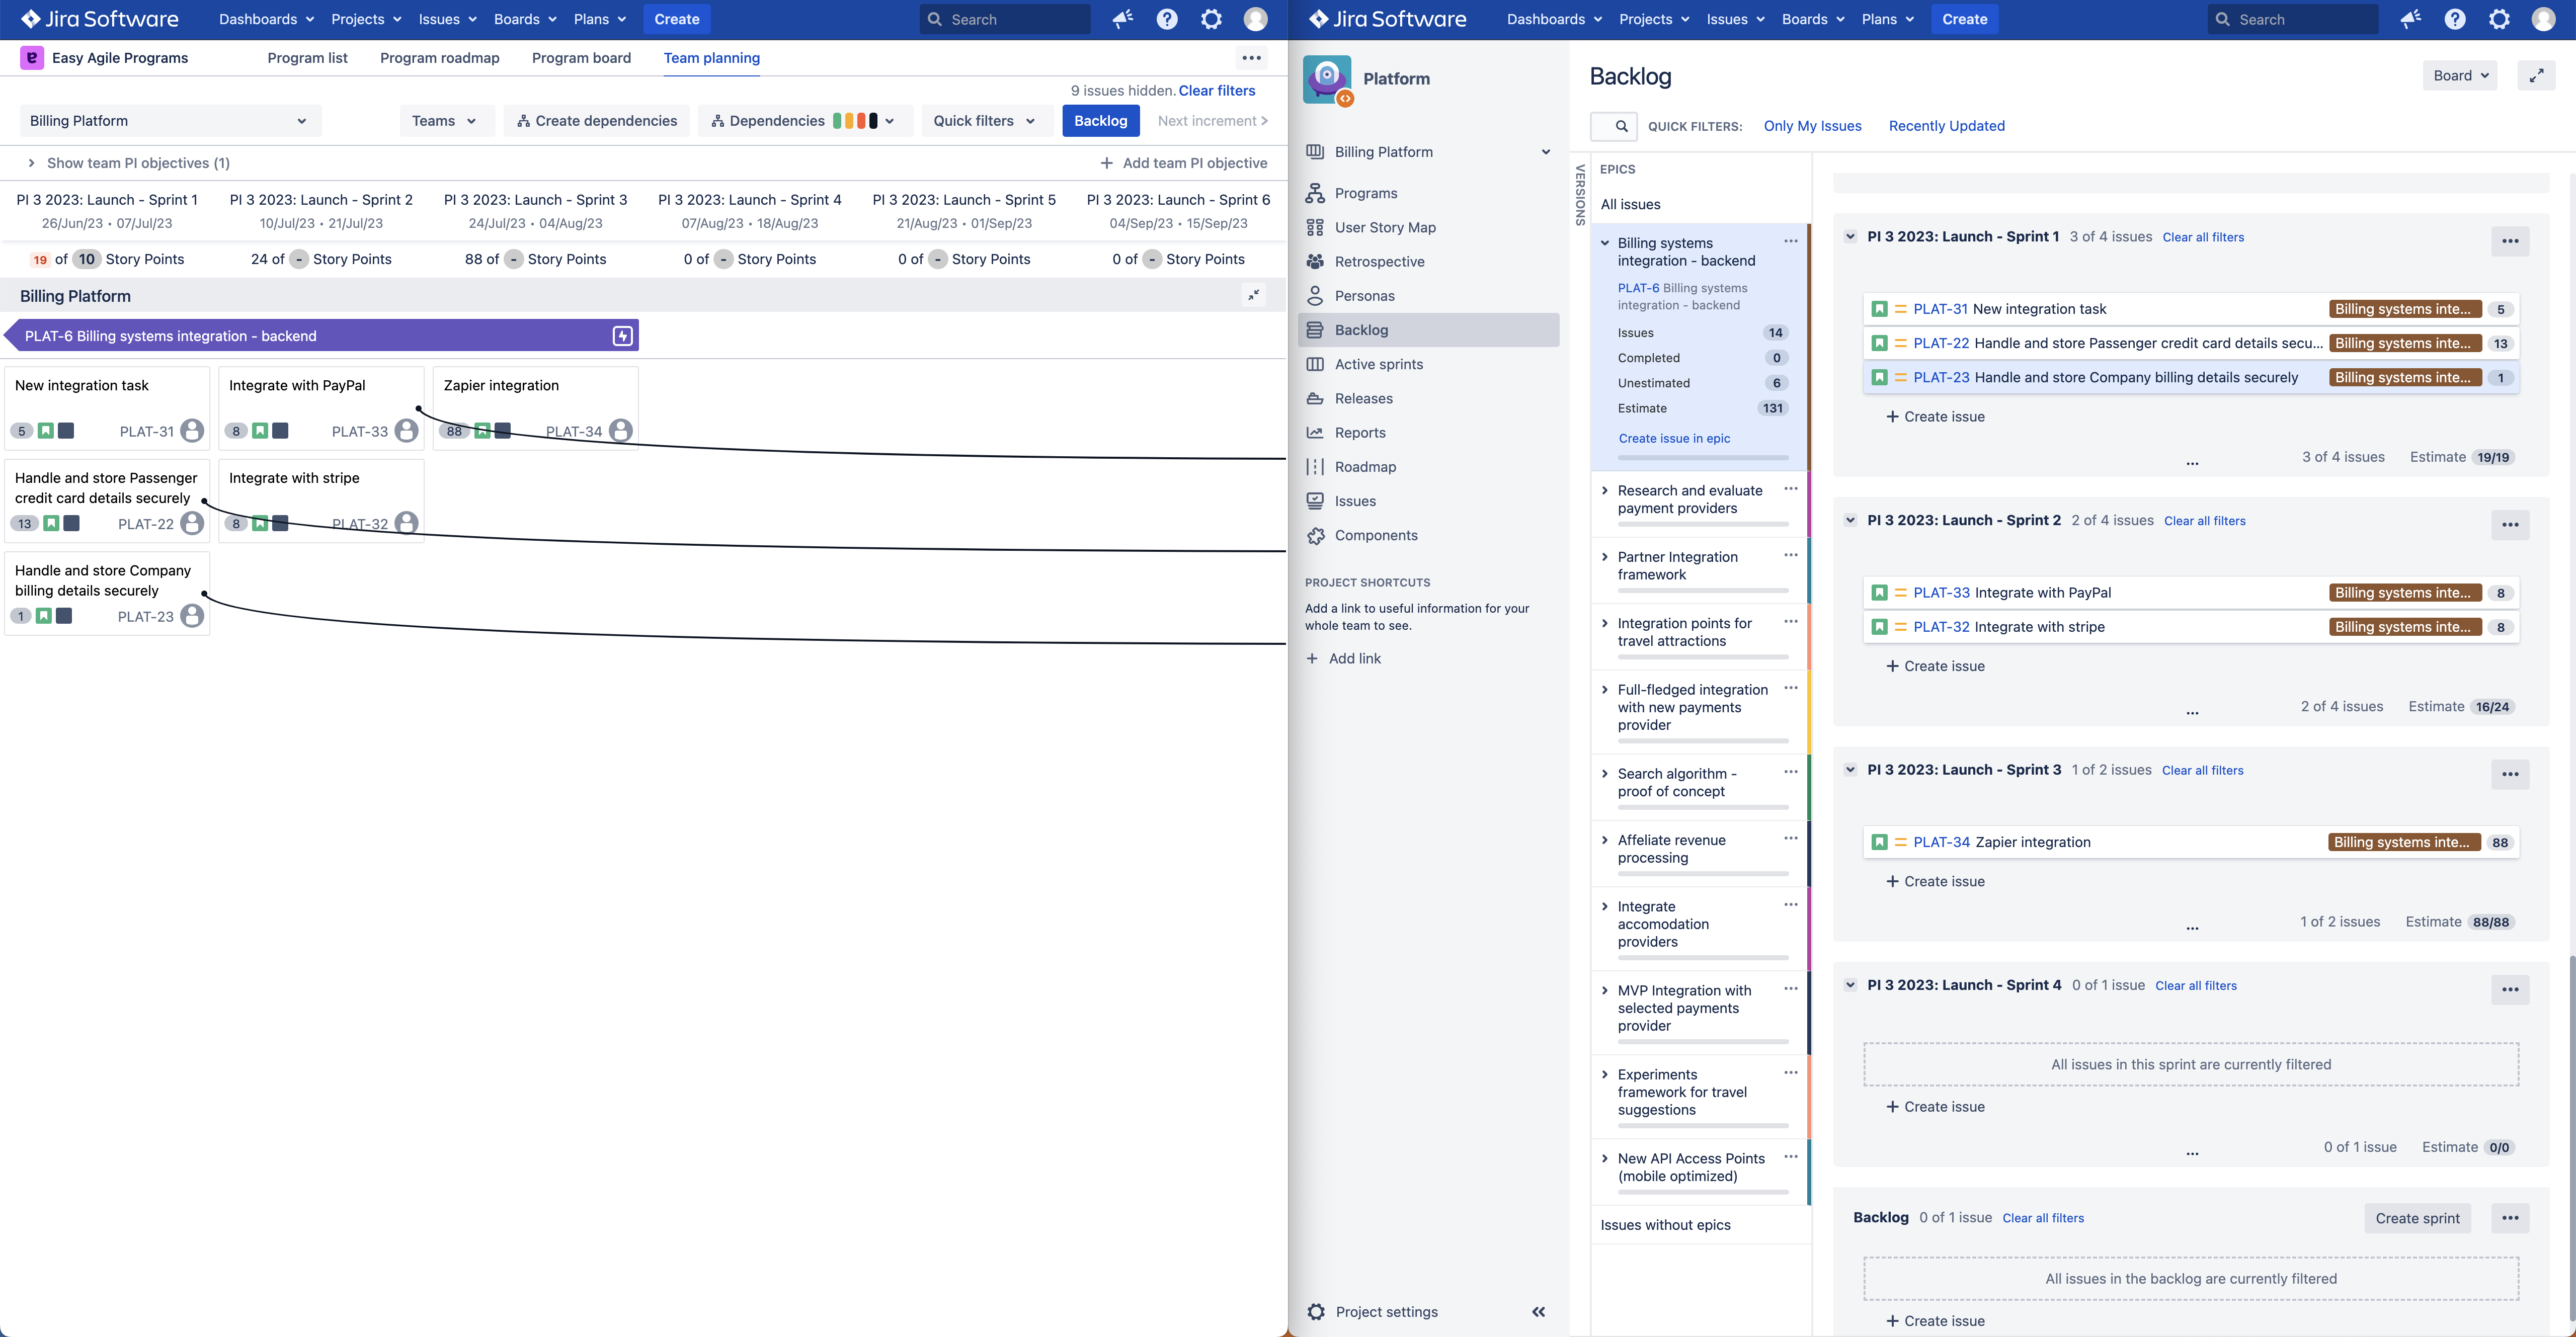Collapse Billing Platform swimlane with shrink icon

(1254, 295)
